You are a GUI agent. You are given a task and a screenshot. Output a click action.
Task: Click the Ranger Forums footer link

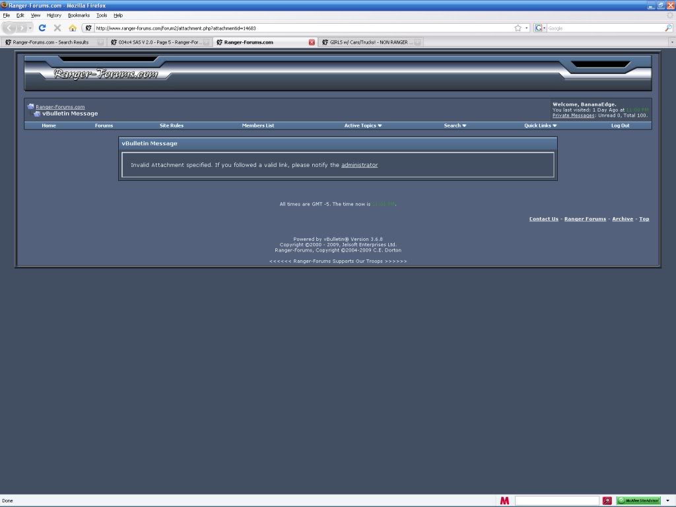[x=585, y=219]
